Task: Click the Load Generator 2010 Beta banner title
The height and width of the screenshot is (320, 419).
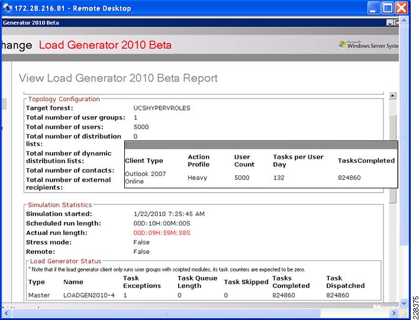Action: tap(105, 45)
